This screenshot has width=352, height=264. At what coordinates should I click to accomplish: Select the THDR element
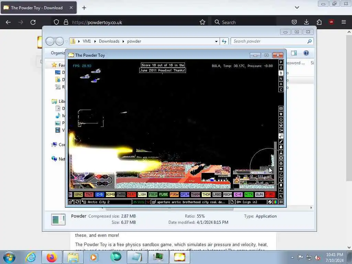point(206,195)
